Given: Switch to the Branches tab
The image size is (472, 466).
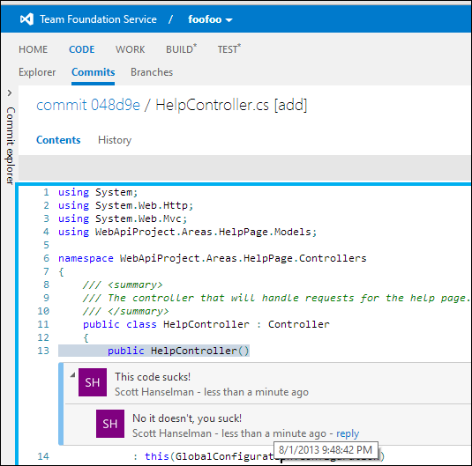Looking at the screenshot, I should (152, 72).
